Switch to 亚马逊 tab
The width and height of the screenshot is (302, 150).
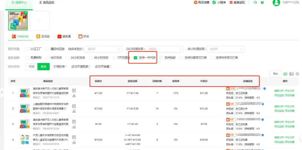(43, 37)
